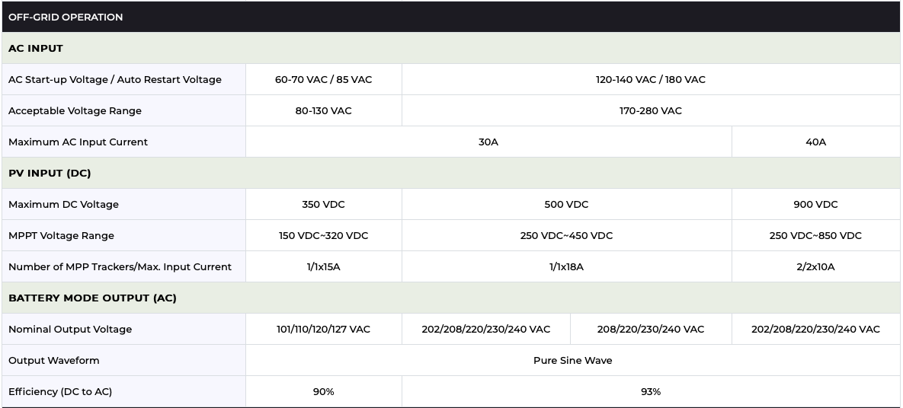The width and height of the screenshot is (903, 408).
Task: Click the 350 VDC maximum voltage cell
Action: [323, 204]
